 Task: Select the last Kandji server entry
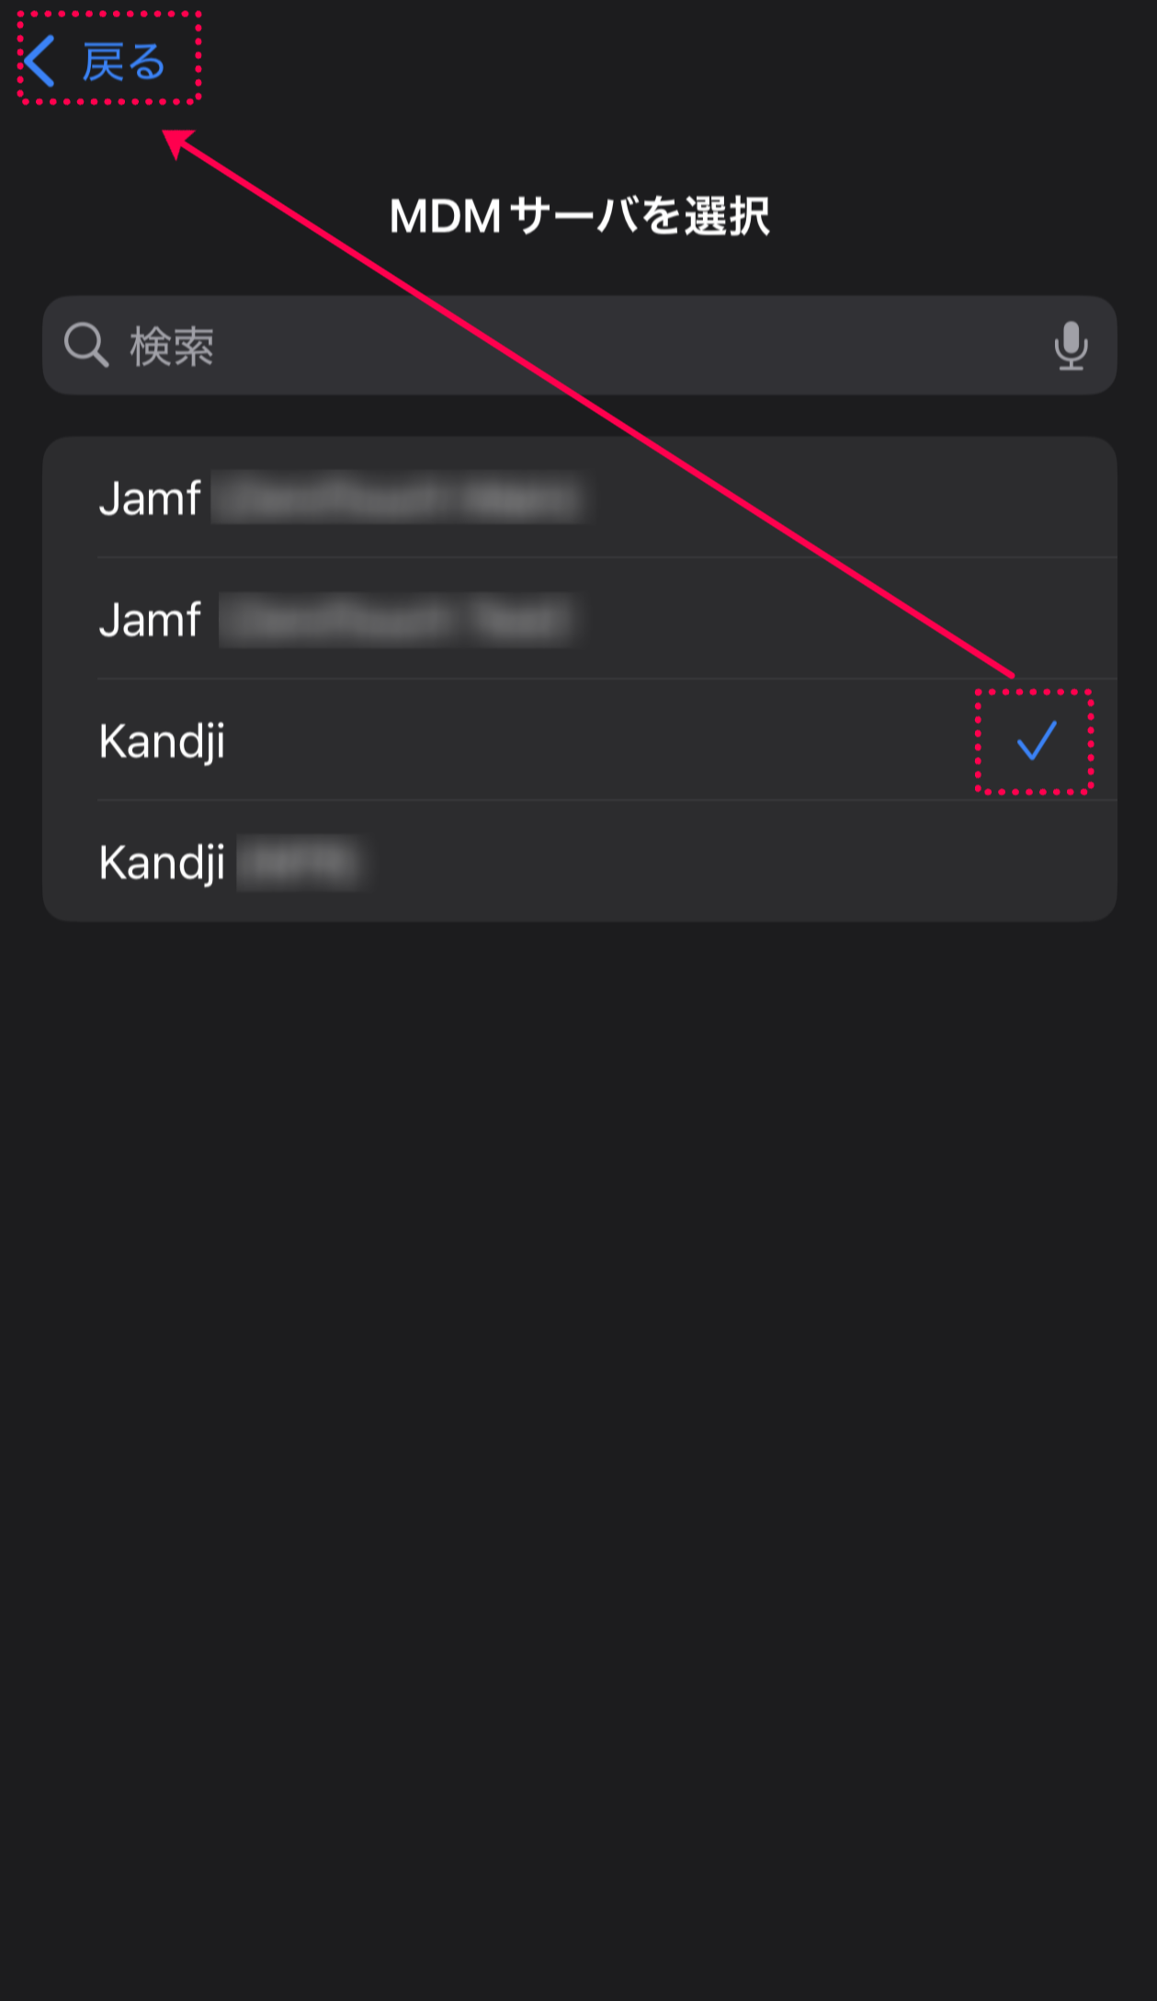579,862
